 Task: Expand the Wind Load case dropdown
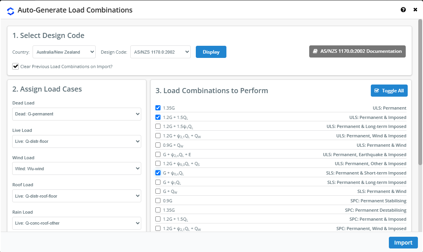tap(77, 169)
